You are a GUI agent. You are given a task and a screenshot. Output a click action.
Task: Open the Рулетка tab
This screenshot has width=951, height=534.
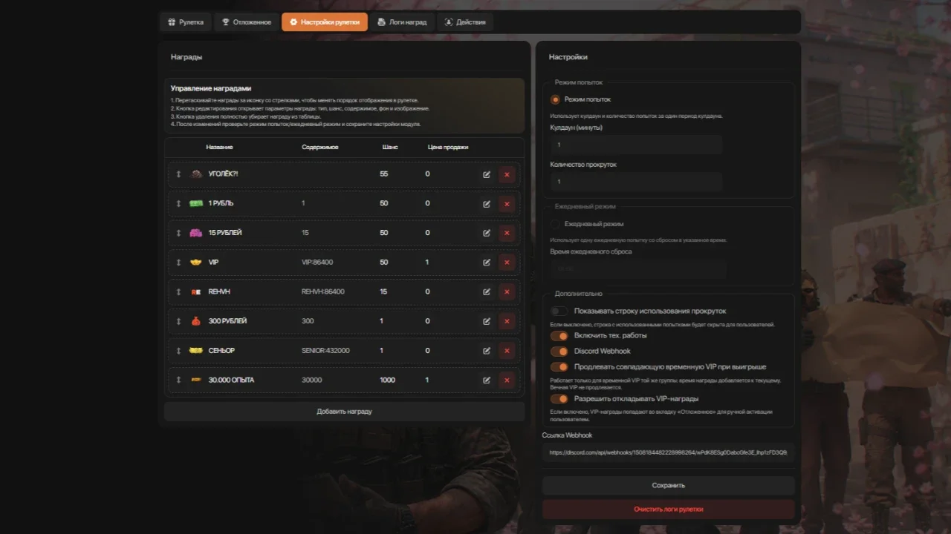(186, 22)
